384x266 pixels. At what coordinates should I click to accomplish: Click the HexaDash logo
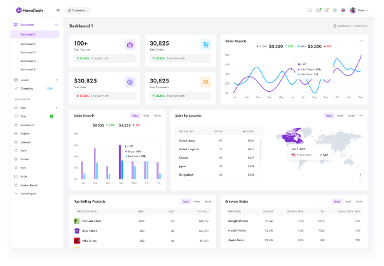point(29,10)
